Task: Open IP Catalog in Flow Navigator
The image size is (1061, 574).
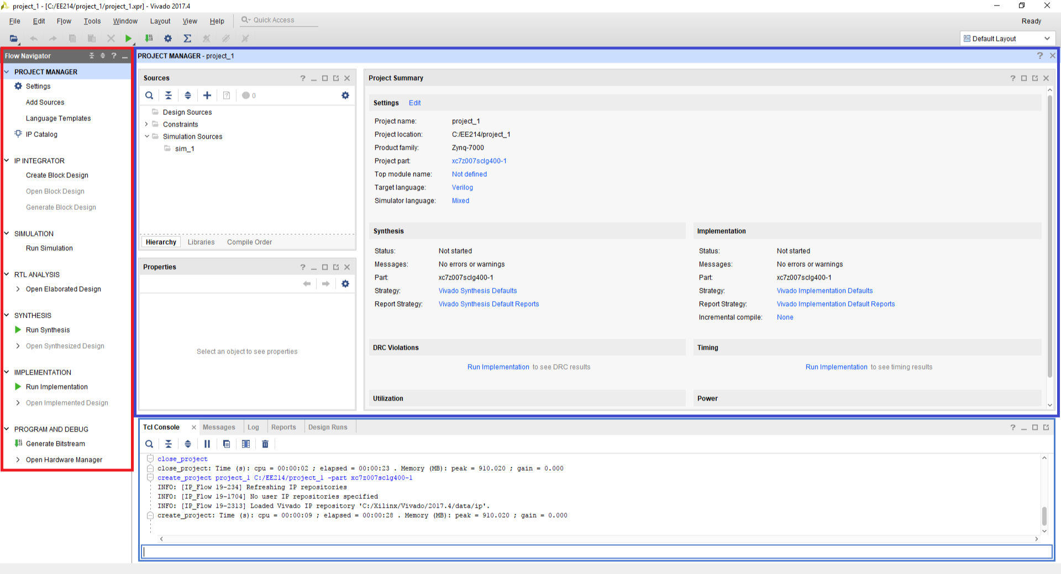Action: pyautogui.click(x=41, y=134)
